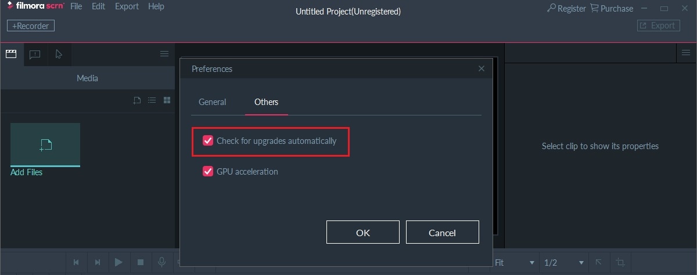
Task: Switch to the General tab
Action: (212, 102)
